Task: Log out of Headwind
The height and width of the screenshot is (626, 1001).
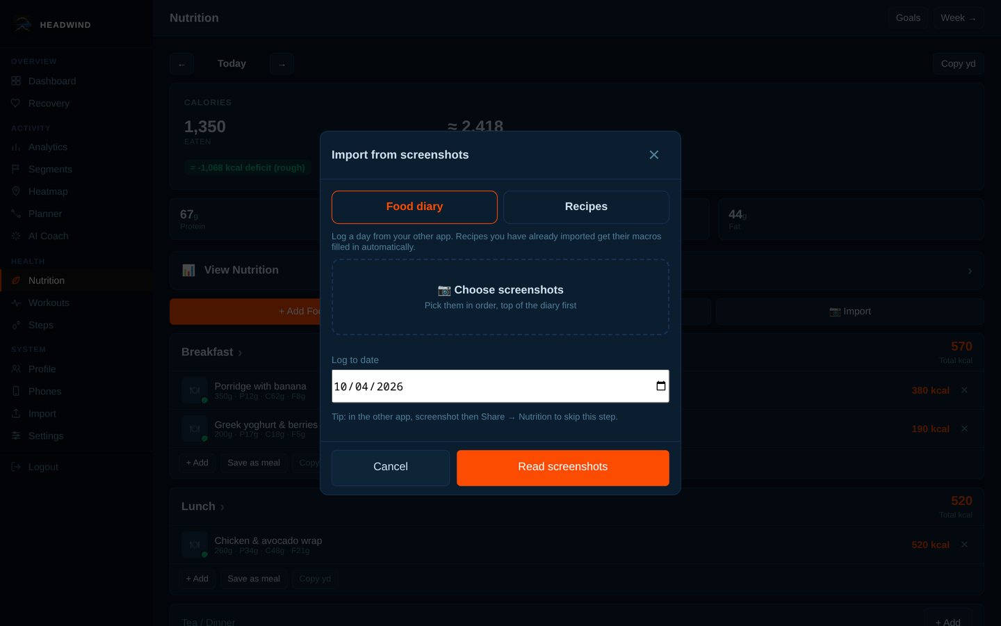Action: [76, 467]
